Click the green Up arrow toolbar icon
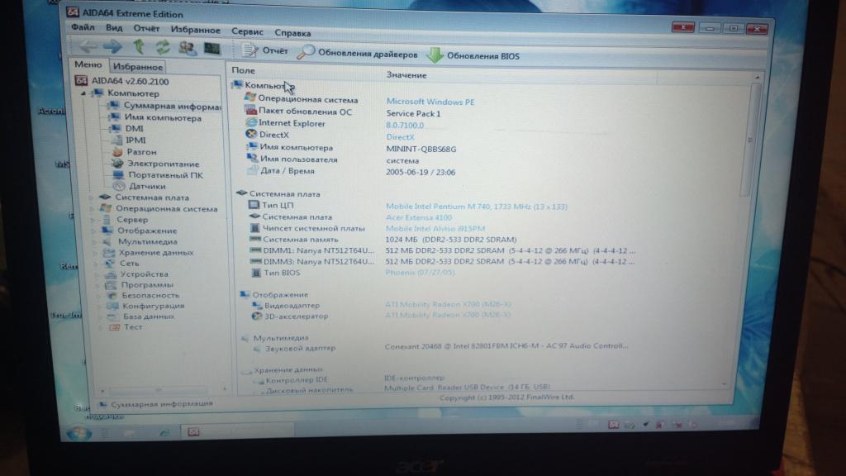846x476 pixels. coord(138,47)
